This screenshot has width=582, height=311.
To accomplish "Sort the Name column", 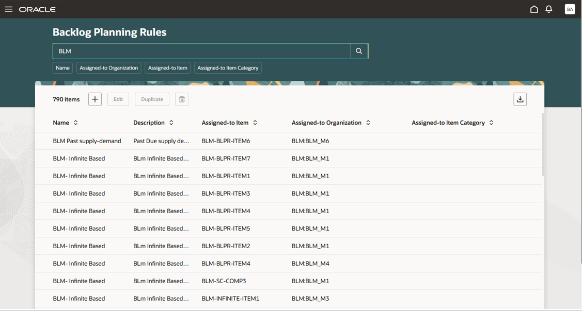I will click(76, 123).
